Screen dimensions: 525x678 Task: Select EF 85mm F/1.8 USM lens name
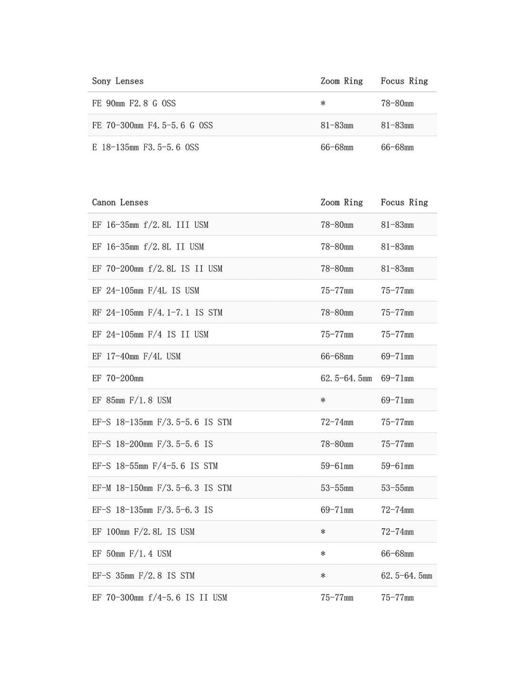pos(132,400)
